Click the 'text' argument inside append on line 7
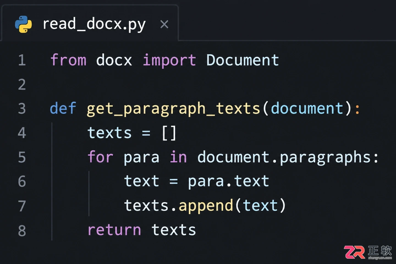This screenshot has height=264, width=396. click(x=261, y=206)
